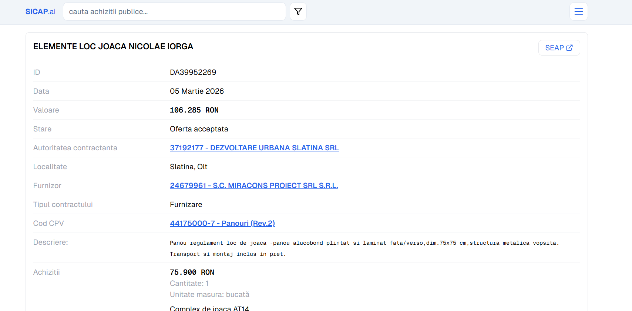Go to the SICAP.ai home logo
The image size is (632, 311).
(x=40, y=11)
